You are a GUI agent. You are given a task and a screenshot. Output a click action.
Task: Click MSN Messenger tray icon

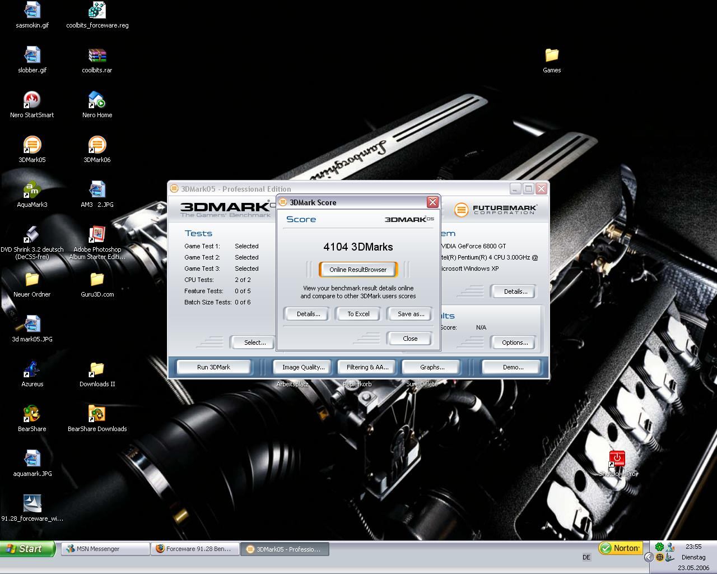(670, 547)
